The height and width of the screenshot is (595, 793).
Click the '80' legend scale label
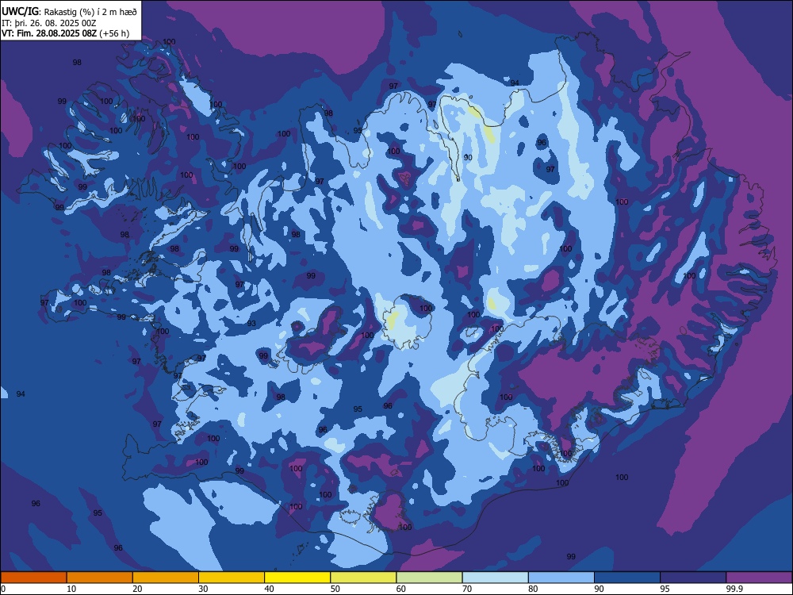pyautogui.click(x=533, y=589)
